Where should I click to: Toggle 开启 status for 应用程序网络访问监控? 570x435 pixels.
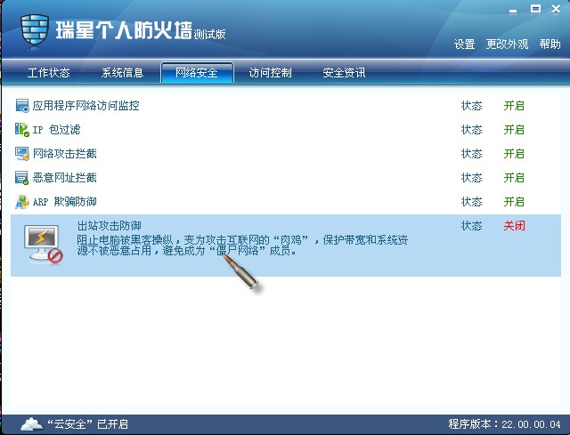click(x=514, y=106)
